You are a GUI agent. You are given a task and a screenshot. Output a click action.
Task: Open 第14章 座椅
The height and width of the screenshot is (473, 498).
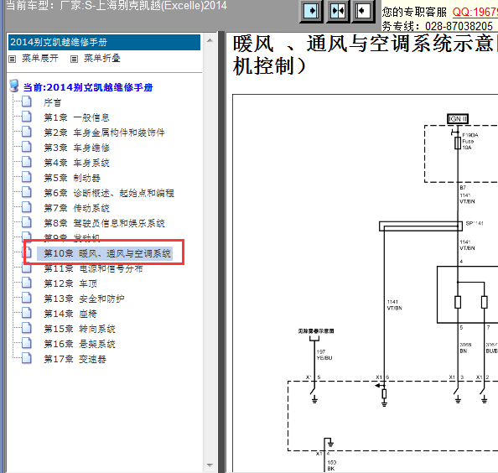click(70, 314)
